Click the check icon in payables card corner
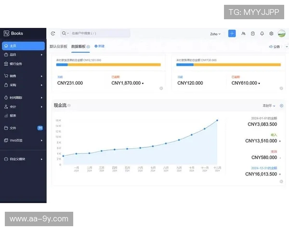Screen dimensions: 289x231 click(x=281, y=88)
